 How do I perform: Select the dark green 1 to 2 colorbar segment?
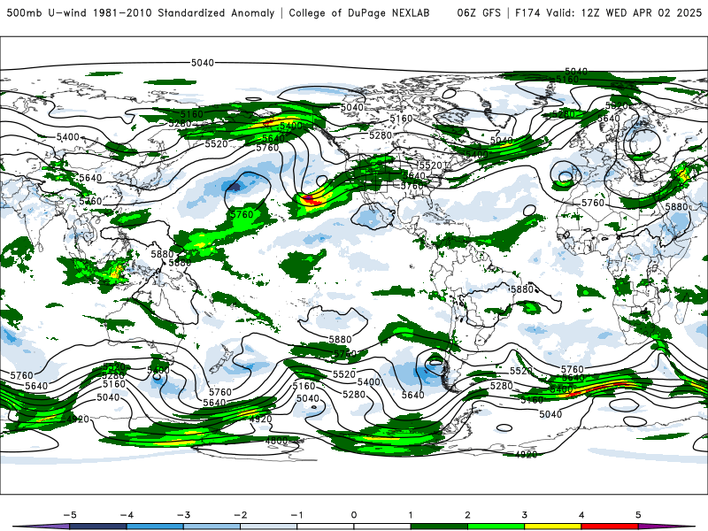pyautogui.click(x=439, y=527)
